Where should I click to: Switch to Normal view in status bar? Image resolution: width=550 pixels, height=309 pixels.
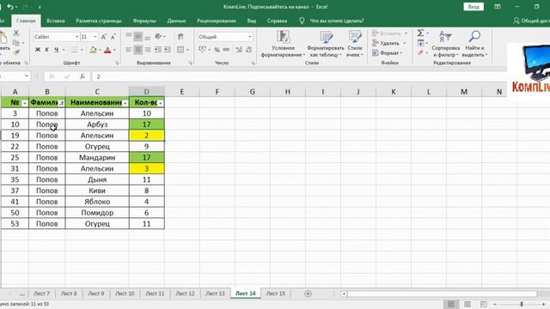451,304
